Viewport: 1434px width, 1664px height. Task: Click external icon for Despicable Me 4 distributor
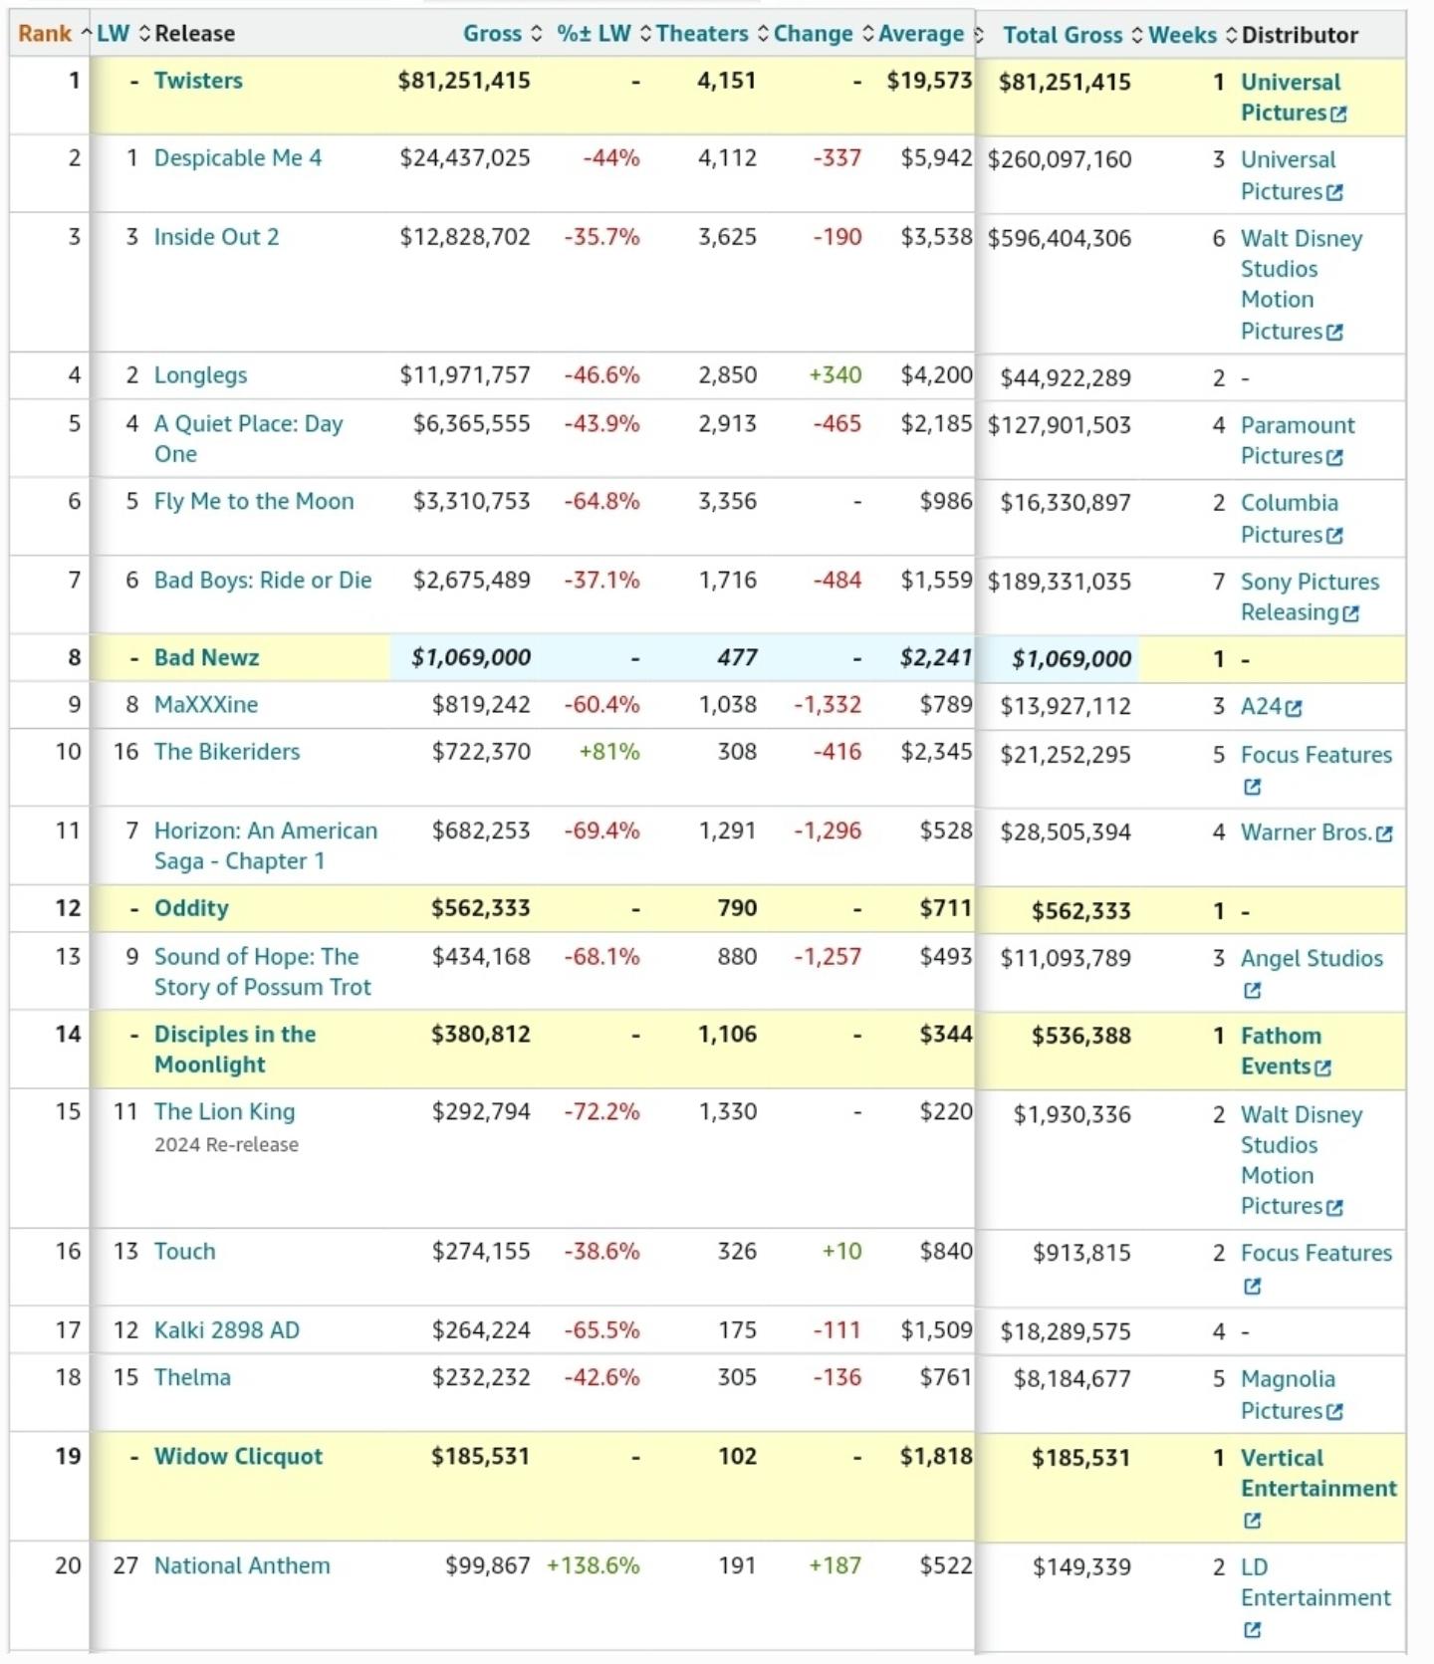(1334, 192)
